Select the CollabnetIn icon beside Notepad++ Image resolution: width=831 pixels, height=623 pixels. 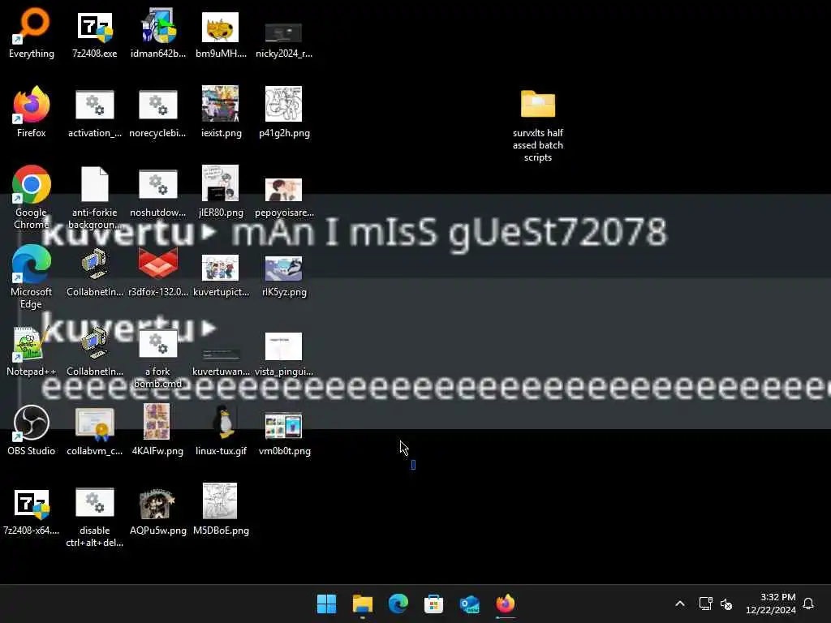point(94,350)
